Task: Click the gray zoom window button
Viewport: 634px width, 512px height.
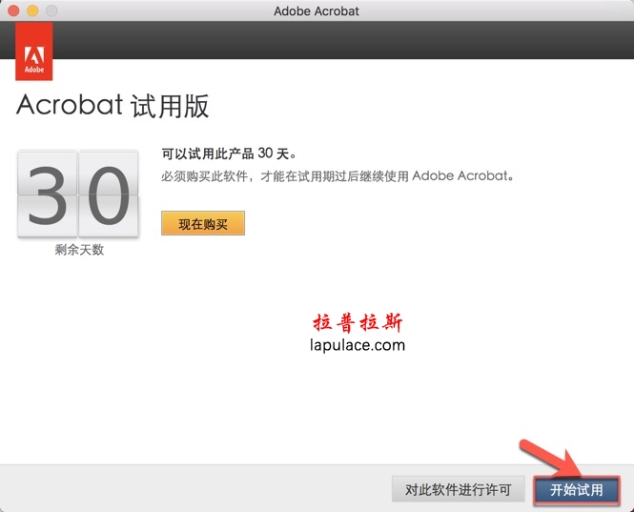Action: click(x=51, y=10)
